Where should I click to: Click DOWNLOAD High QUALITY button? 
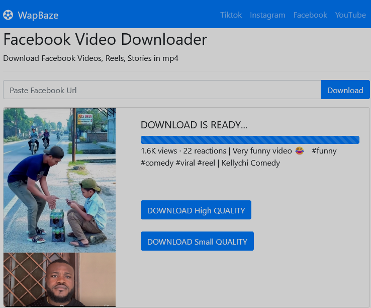(x=196, y=210)
